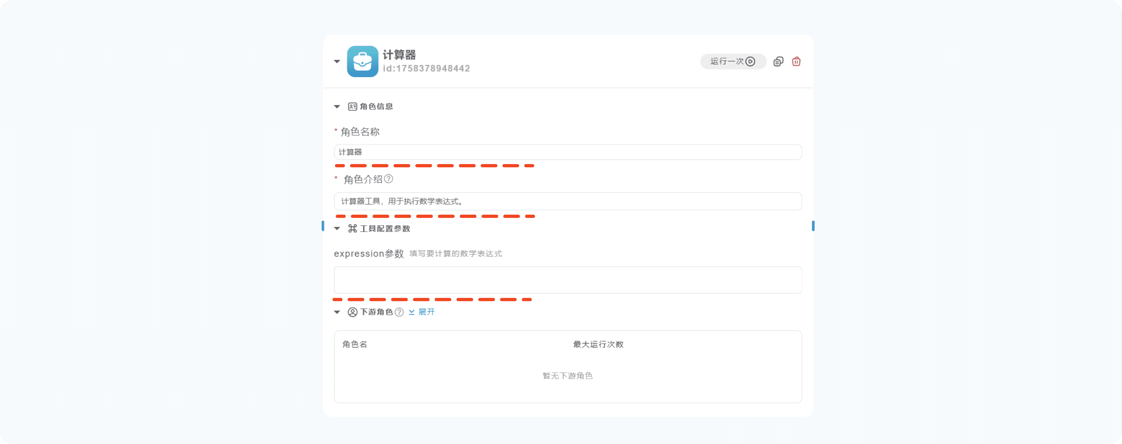Click the 最大运行次数 column header
The width and height of the screenshot is (1122, 444).
tap(598, 344)
